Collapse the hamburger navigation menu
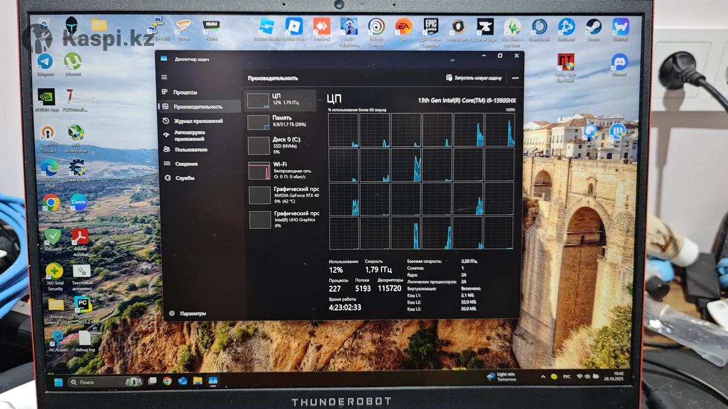This screenshot has width=728, height=409. [x=164, y=77]
